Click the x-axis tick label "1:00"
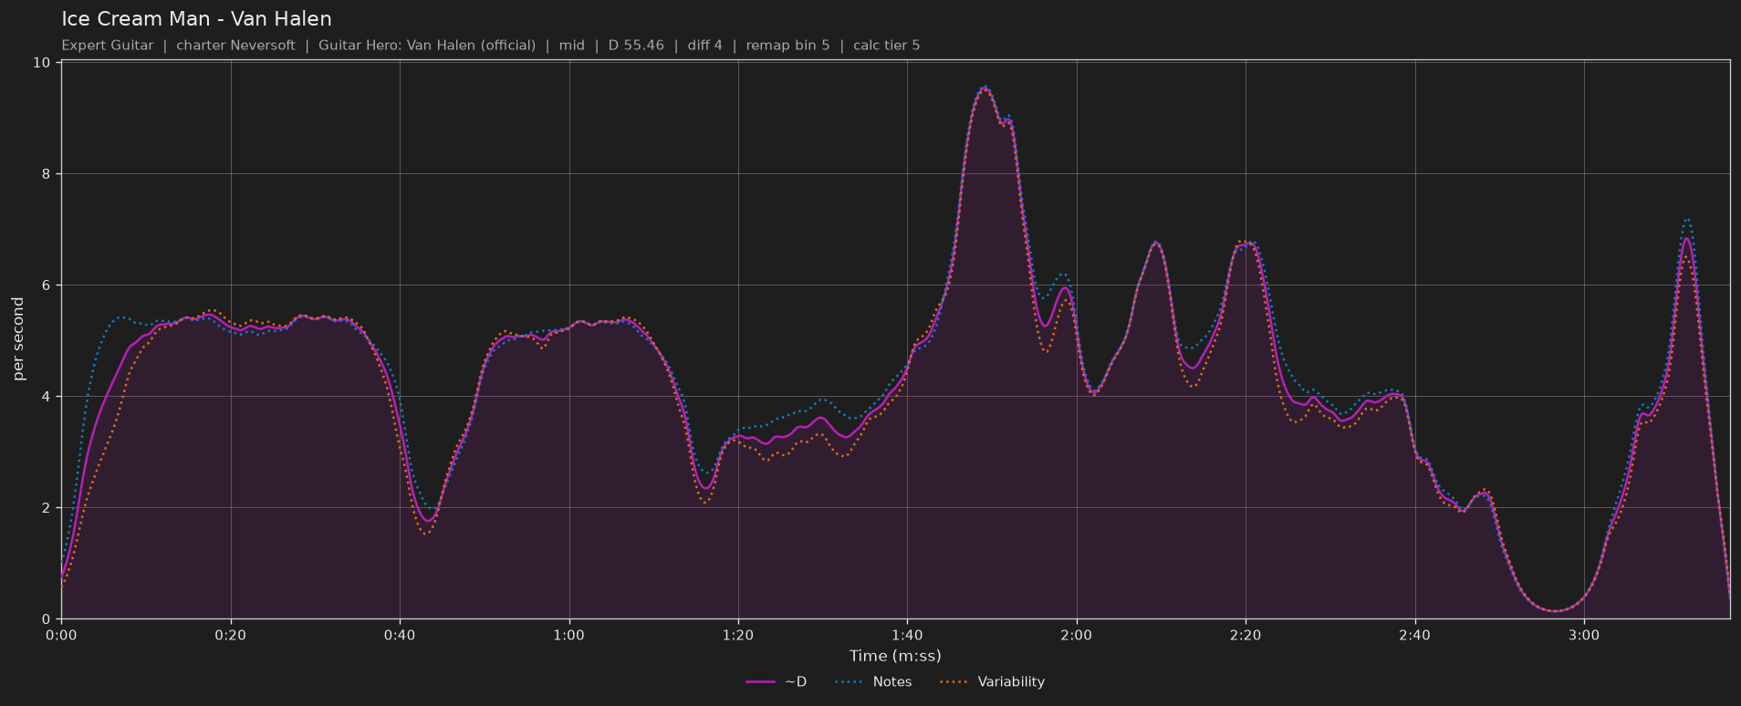1741x706 pixels. point(569,635)
